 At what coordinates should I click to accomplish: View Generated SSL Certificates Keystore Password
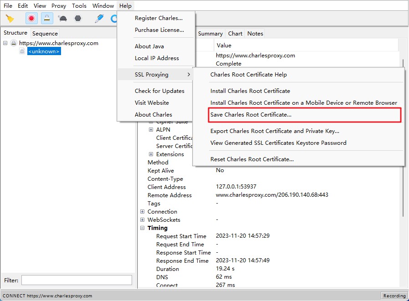click(x=278, y=143)
